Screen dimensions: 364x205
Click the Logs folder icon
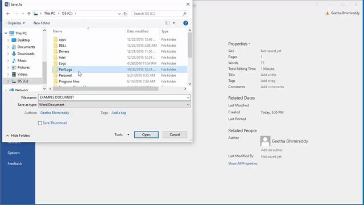click(x=55, y=63)
